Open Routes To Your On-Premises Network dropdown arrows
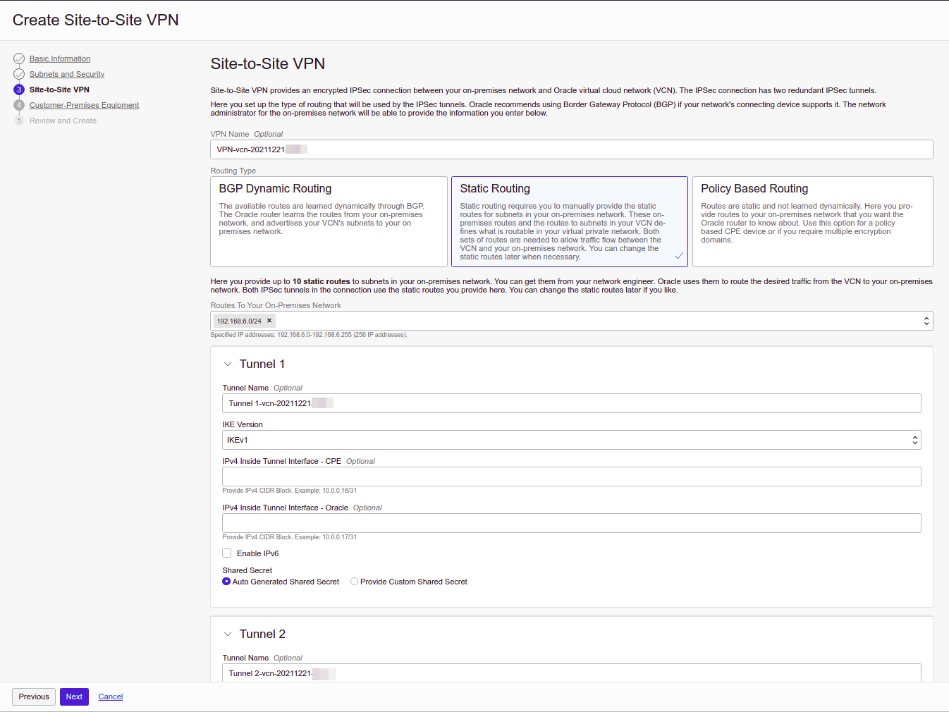 click(x=926, y=321)
